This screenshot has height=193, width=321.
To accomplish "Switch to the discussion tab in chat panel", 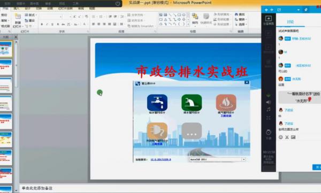I will point(291,22).
